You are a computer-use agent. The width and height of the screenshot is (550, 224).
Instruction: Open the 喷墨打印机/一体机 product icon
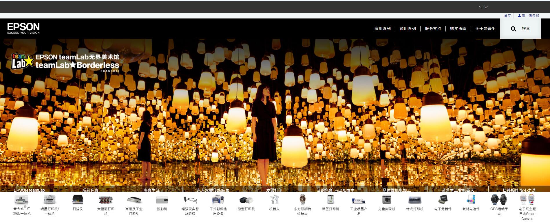pyautogui.click(x=50, y=199)
